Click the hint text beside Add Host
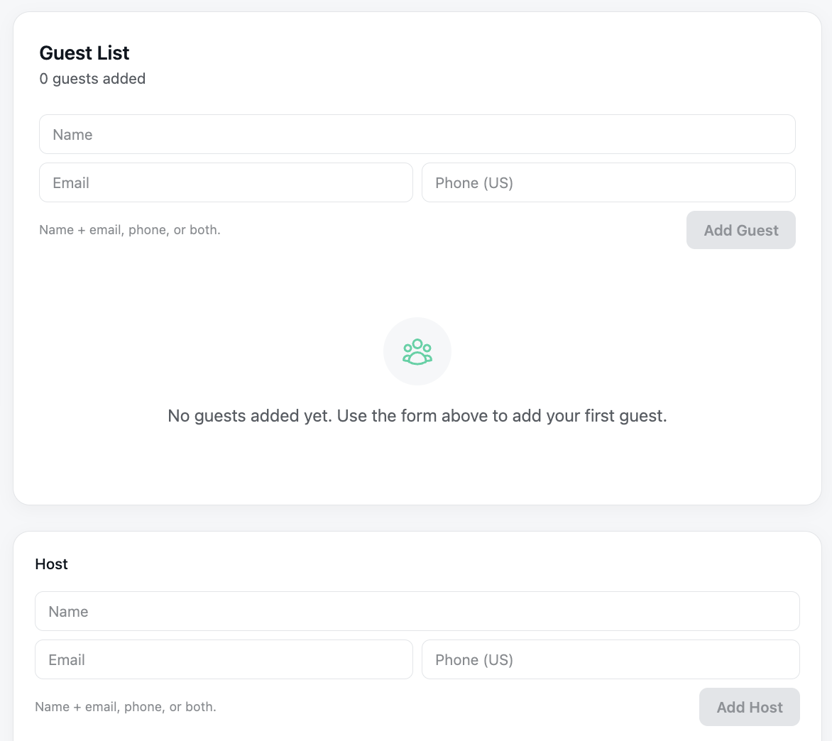 pyautogui.click(x=126, y=707)
